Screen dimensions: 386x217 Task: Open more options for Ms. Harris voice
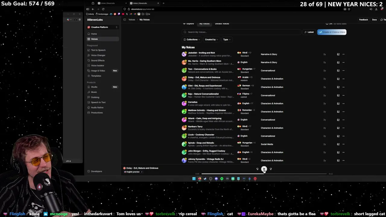point(343,62)
